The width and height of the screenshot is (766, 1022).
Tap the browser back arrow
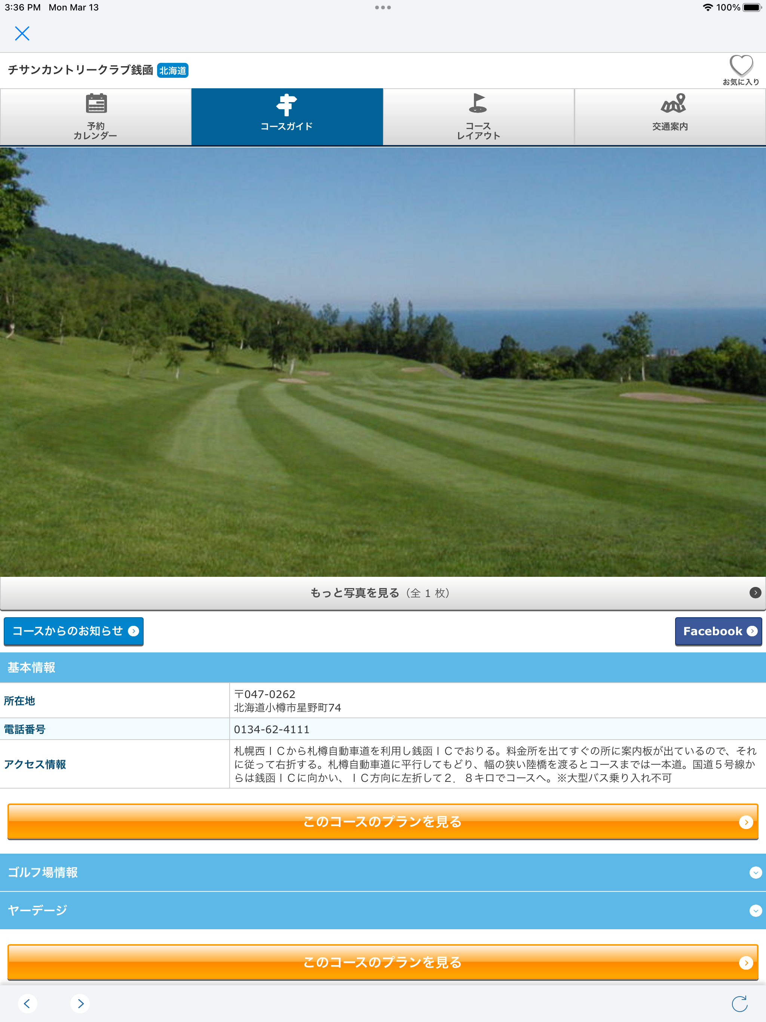click(27, 1003)
